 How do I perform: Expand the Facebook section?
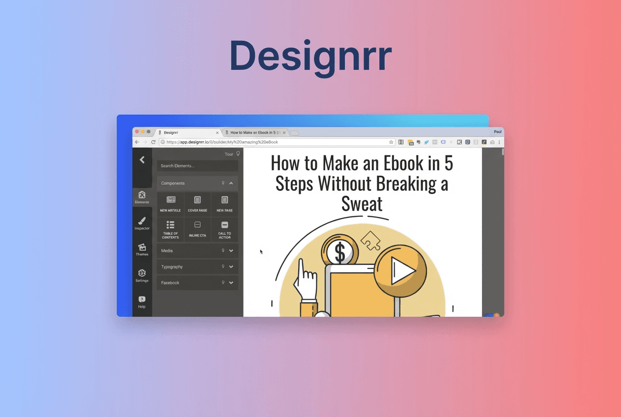[x=231, y=282]
